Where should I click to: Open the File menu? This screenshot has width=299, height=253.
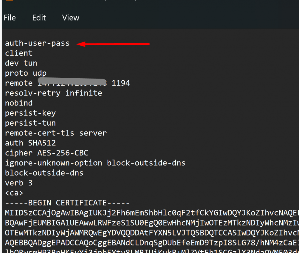pyautogui.click(x=10, y=18)
